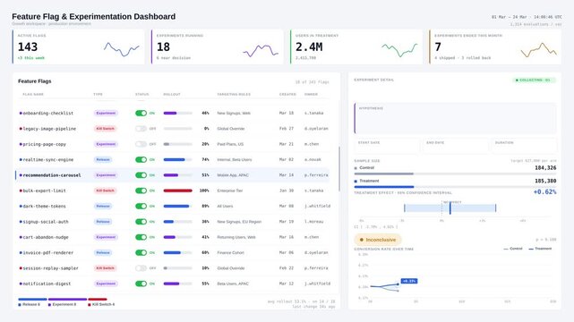574x322 pixels.
Task: Click the Mobile App, APAC targeting rule
Action: point(233,175)
